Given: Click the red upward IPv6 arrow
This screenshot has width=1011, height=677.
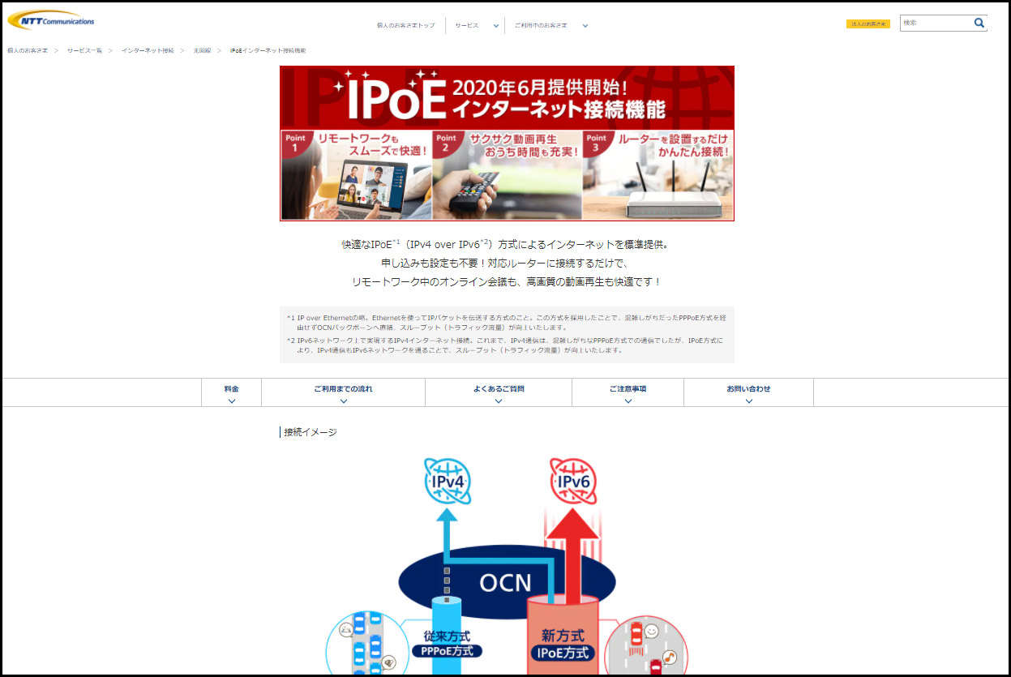Looking at the screenshot, I should (x=573, y=557).
